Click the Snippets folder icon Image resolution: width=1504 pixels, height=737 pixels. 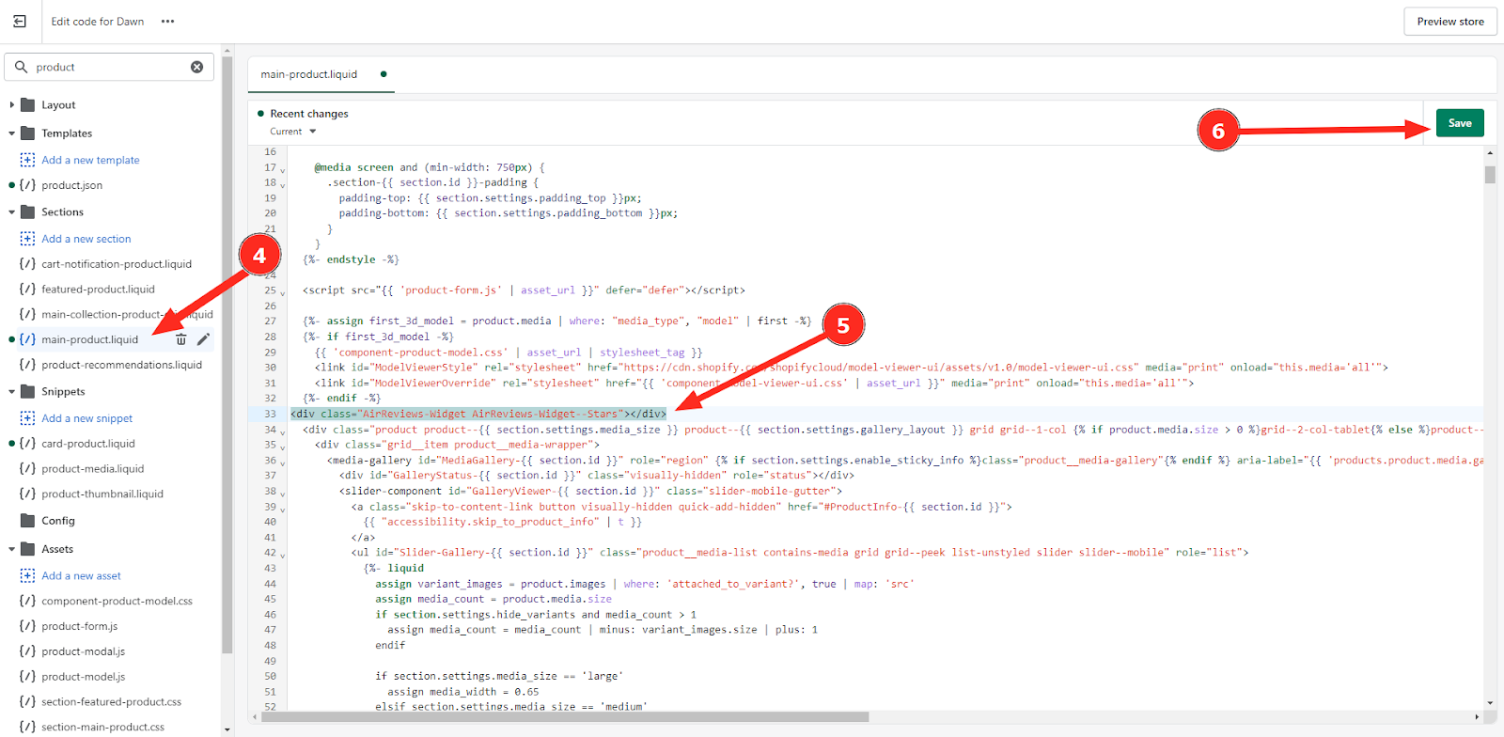[x=27, y=392]
